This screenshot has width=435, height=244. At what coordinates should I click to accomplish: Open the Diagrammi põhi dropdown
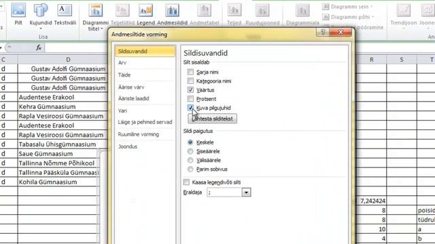click(348, 17)
